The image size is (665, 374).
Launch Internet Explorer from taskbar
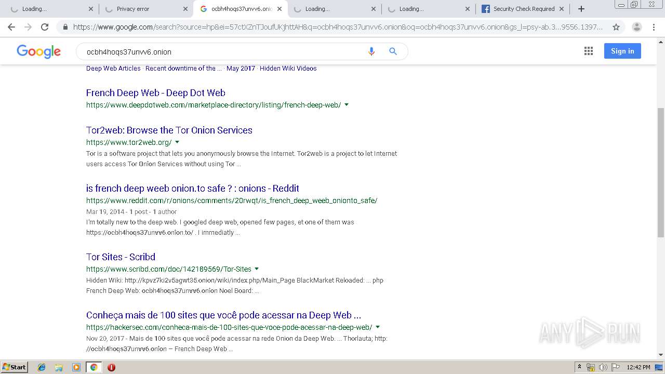coord(42,367)
